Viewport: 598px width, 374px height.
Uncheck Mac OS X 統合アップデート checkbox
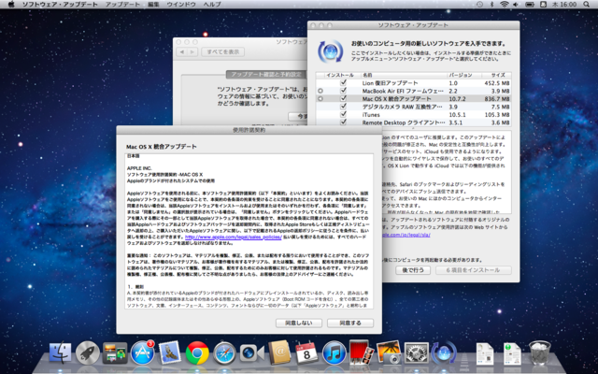click(x=343, y=98)
